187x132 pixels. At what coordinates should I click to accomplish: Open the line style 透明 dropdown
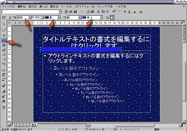pos(30,18)
